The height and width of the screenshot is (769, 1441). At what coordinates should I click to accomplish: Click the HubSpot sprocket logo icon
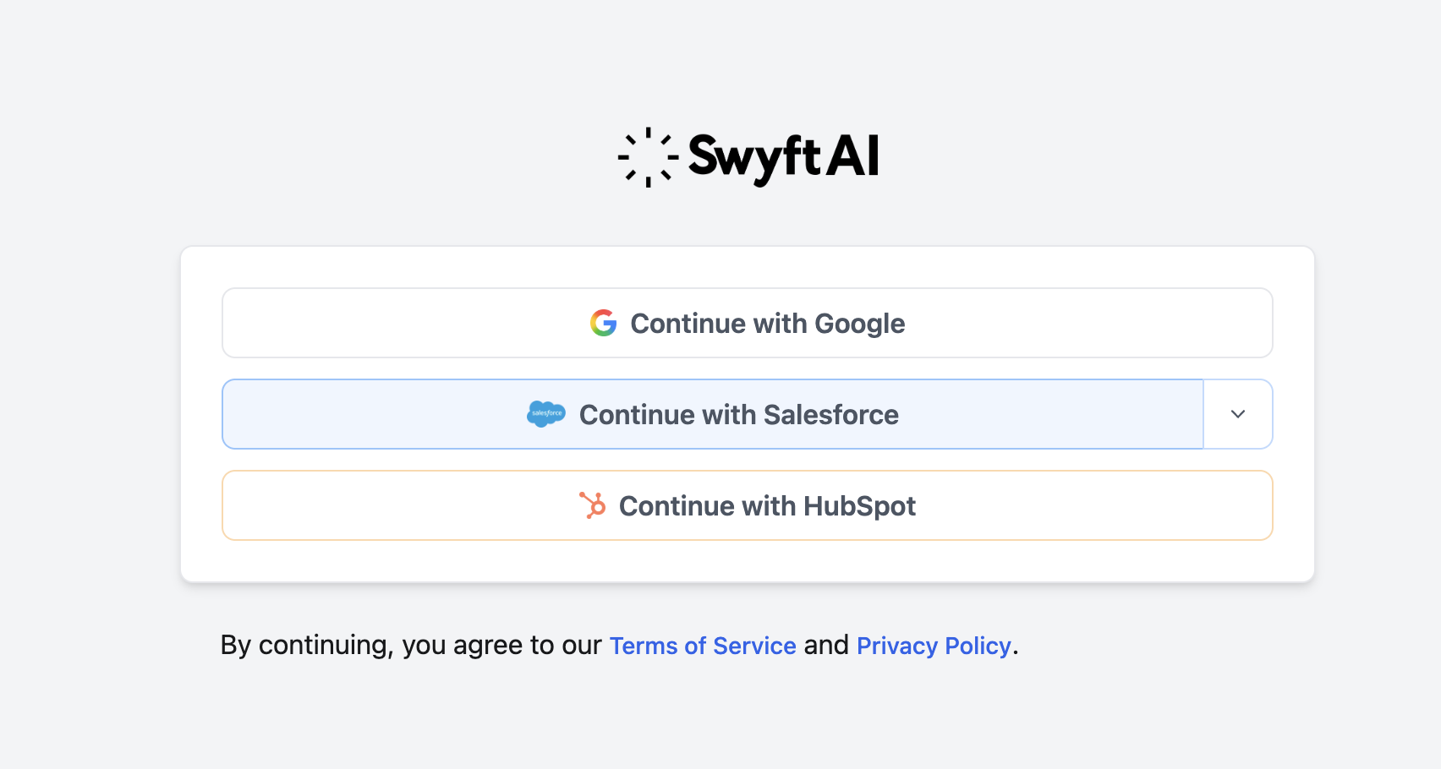(x=593, y=505)
